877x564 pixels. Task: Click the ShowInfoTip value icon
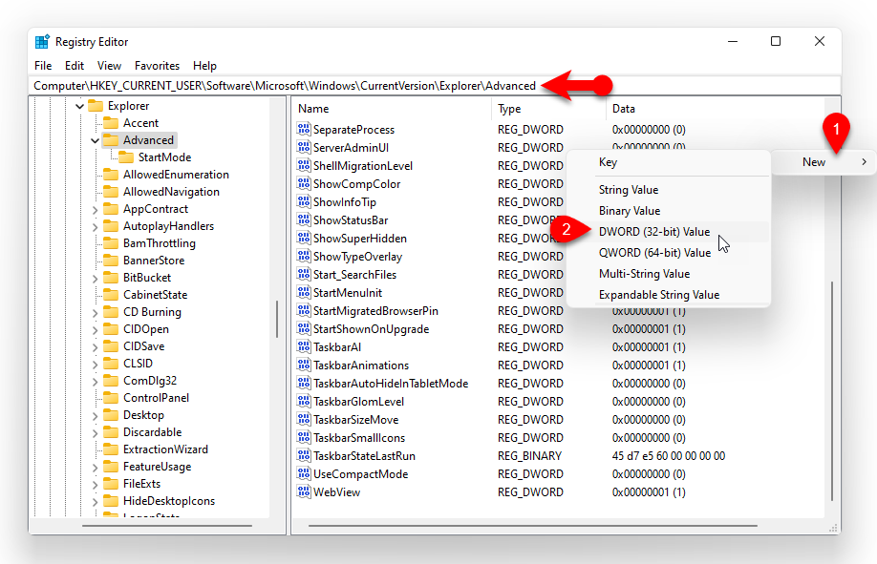304,201
